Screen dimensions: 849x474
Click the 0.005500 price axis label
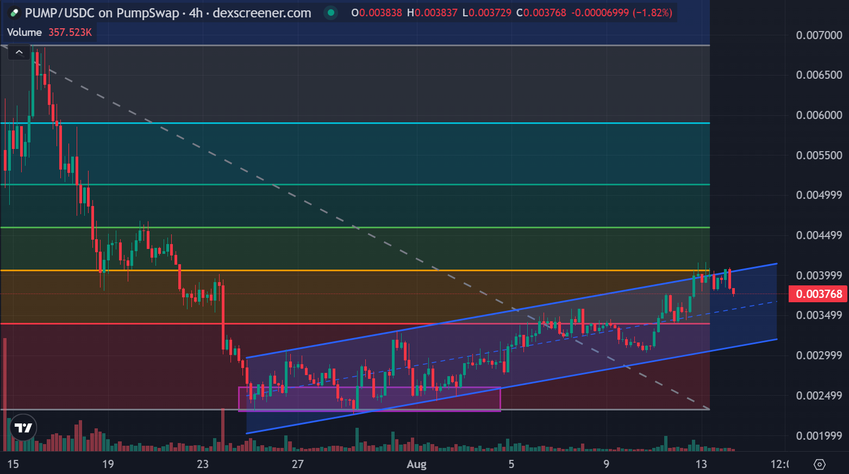819,155
